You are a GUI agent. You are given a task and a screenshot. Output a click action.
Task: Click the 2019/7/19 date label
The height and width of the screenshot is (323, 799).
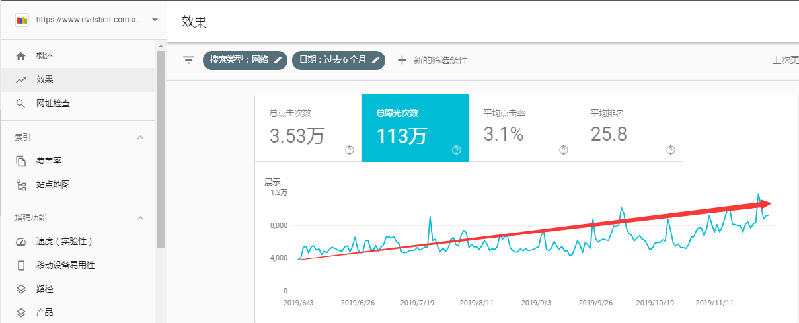click(416, 303)
